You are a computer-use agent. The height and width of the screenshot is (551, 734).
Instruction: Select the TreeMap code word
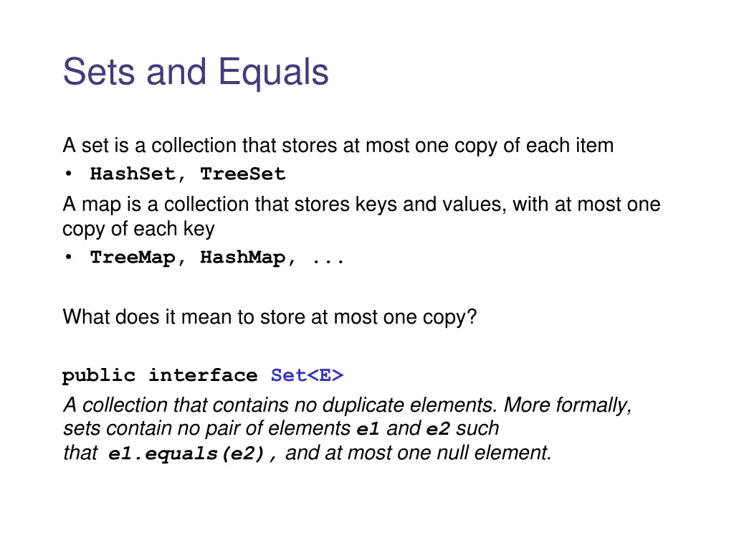coord(131,258)
